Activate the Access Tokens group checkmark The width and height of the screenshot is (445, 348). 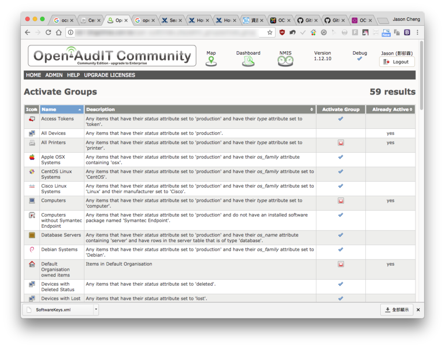(341, 119)
